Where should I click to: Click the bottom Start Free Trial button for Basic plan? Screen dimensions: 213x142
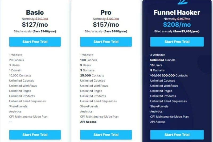pos(35,135)
